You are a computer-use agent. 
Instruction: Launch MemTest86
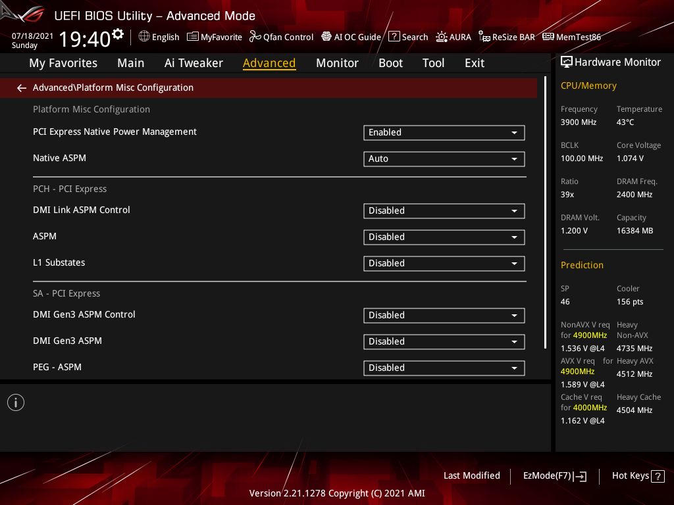coord(571,37)
